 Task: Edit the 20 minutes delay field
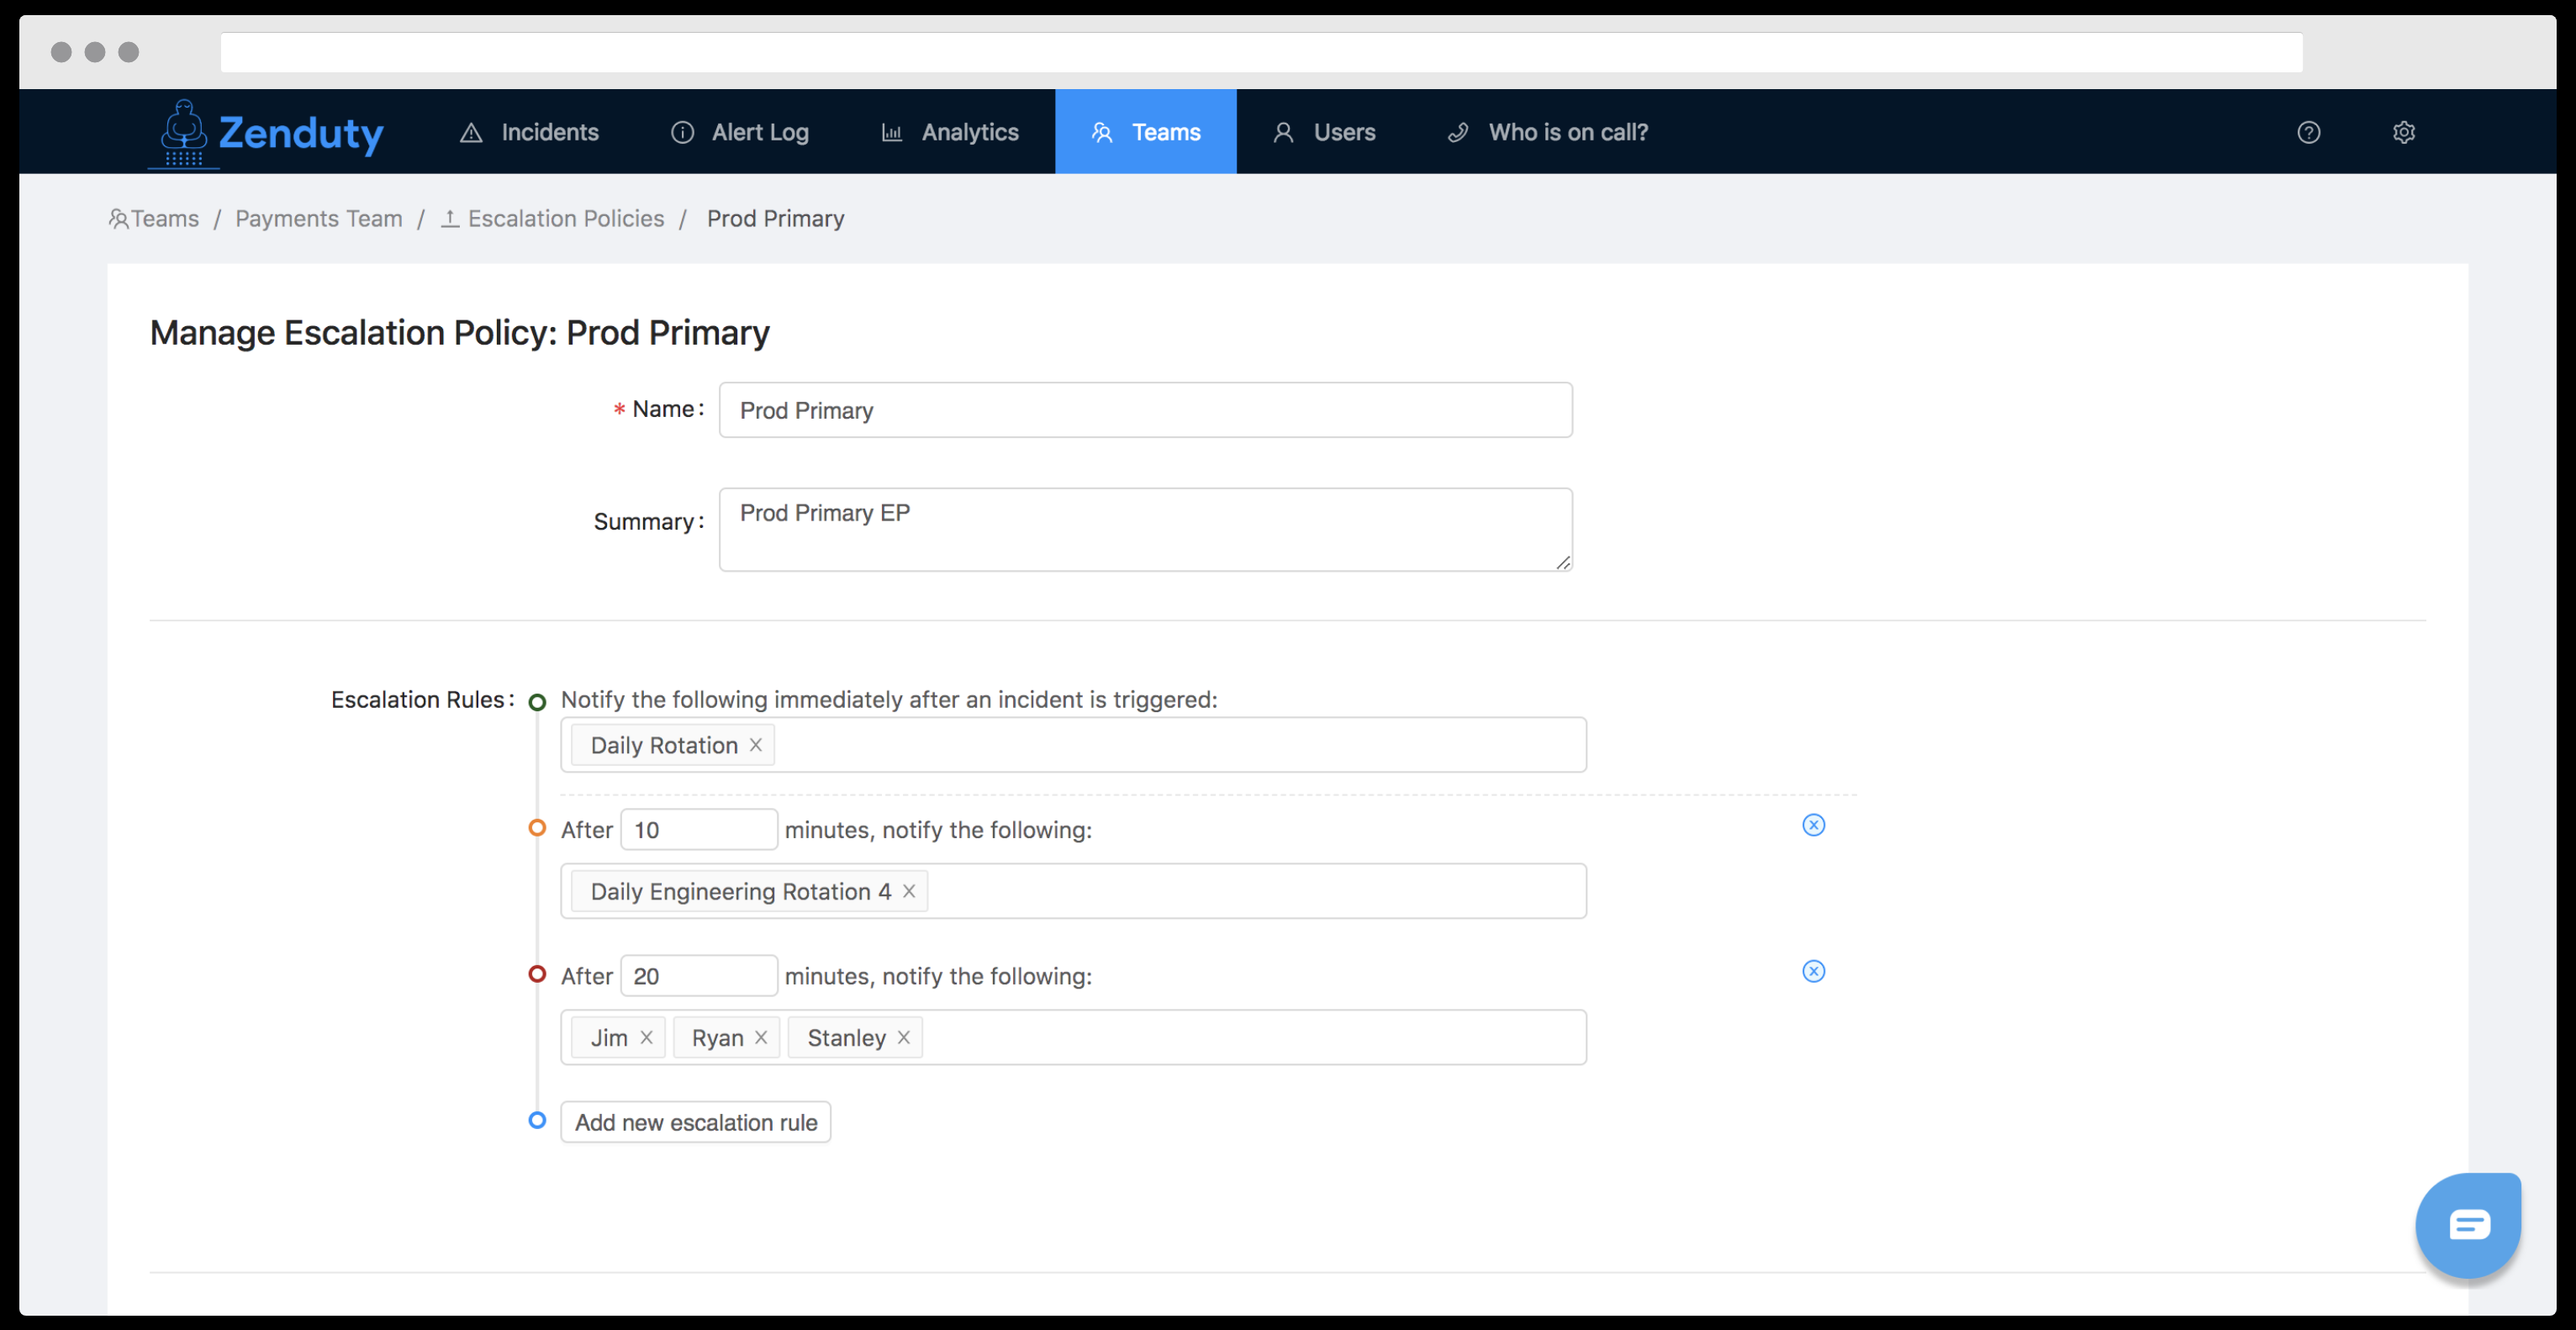tap(699, 976)
